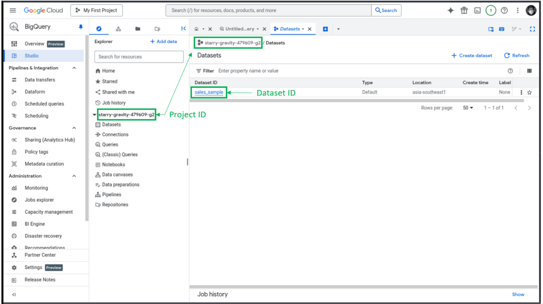Click the starry-gravity project breadcrumb
Viewport: 543px width, 304px height.
(229, 43)
